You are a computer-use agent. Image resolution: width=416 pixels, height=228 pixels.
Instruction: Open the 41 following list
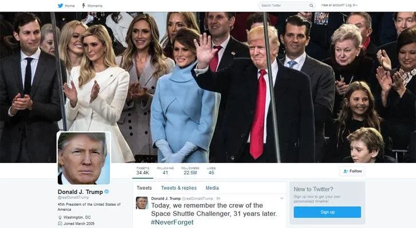pyautogui.click(x=165, y=171)
